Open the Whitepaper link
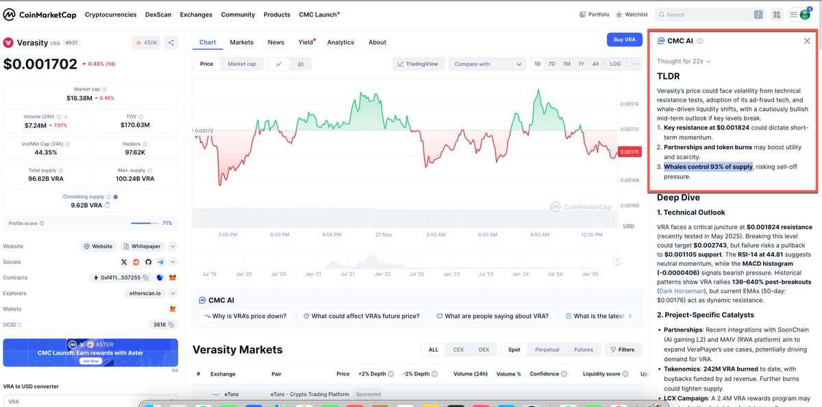The width and height of the screenshot is (822, 407). (143, 246)
